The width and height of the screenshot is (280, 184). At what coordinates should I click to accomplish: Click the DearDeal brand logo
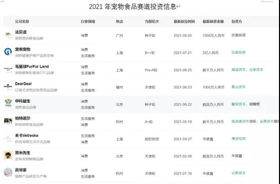tap(8, 86)
